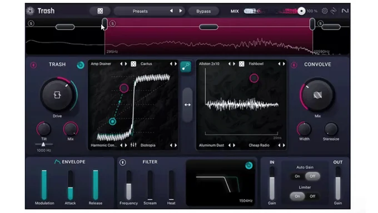The height and width of the screenshot is (213, 378).
Task: Click the Drive knob
Action: click(x=57, y=95)
